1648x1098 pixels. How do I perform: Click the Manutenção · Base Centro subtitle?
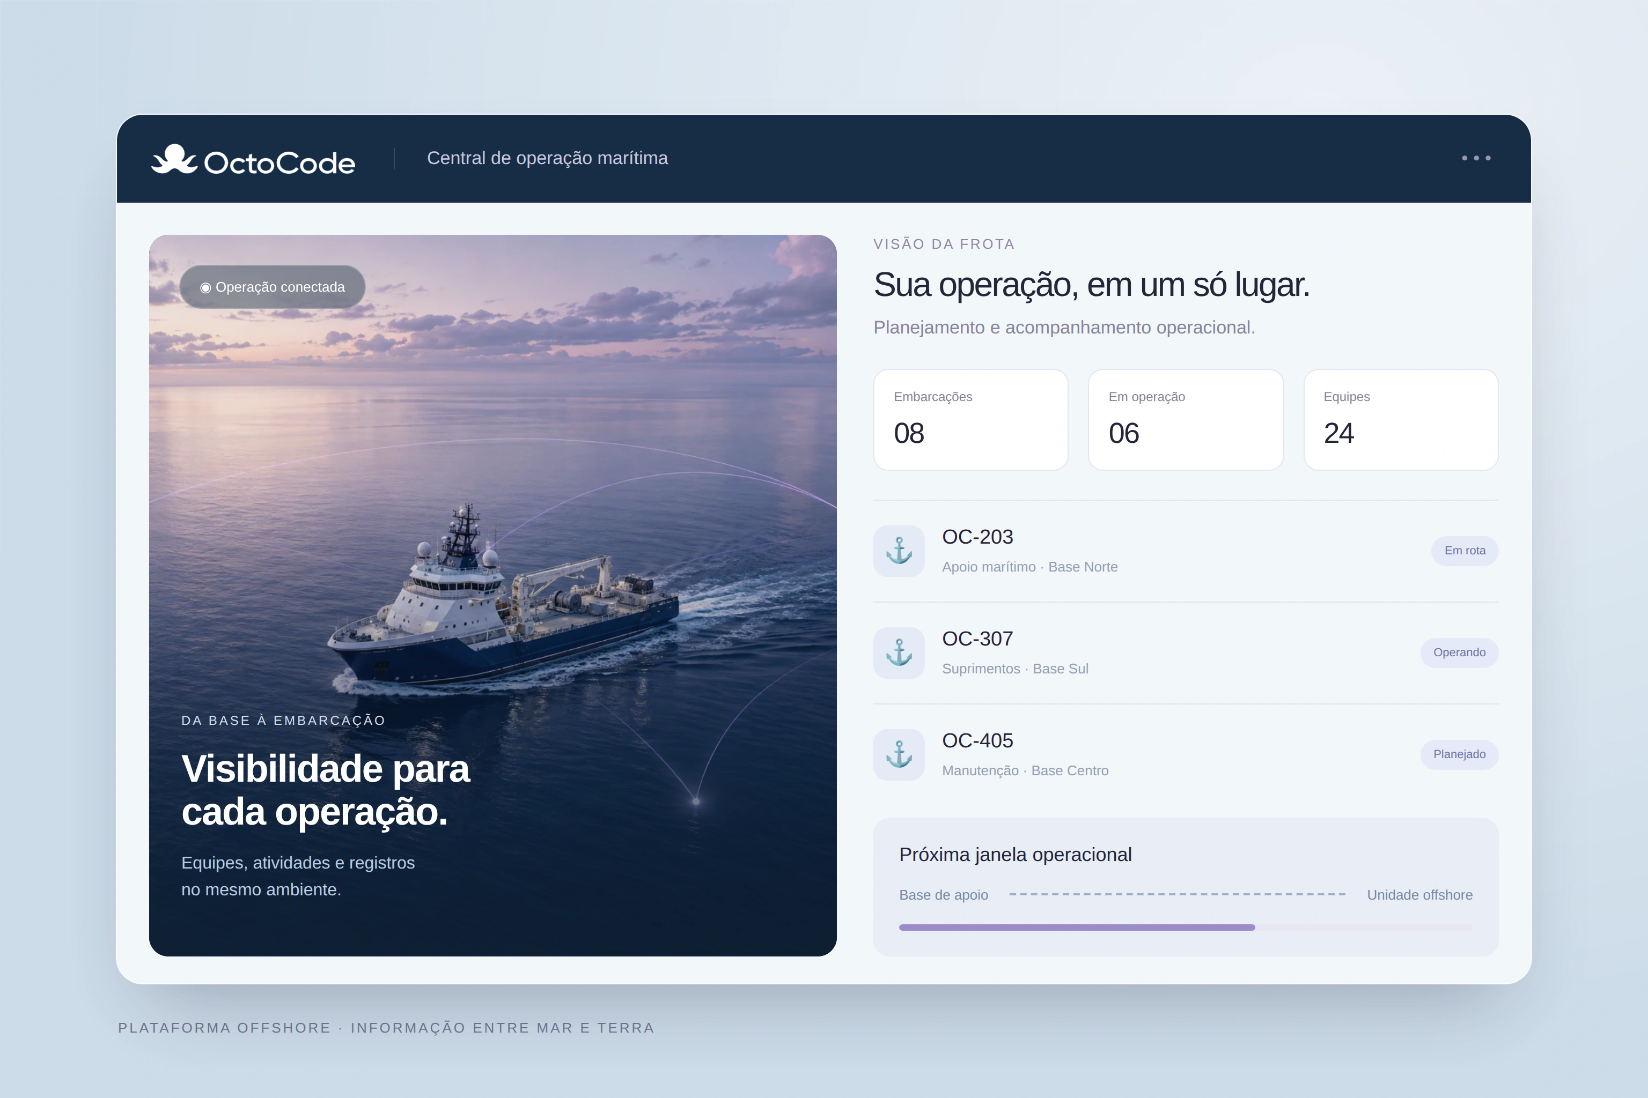pos(1025,771)
